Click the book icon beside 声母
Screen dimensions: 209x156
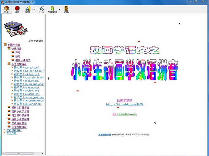(x=13, y=53)
